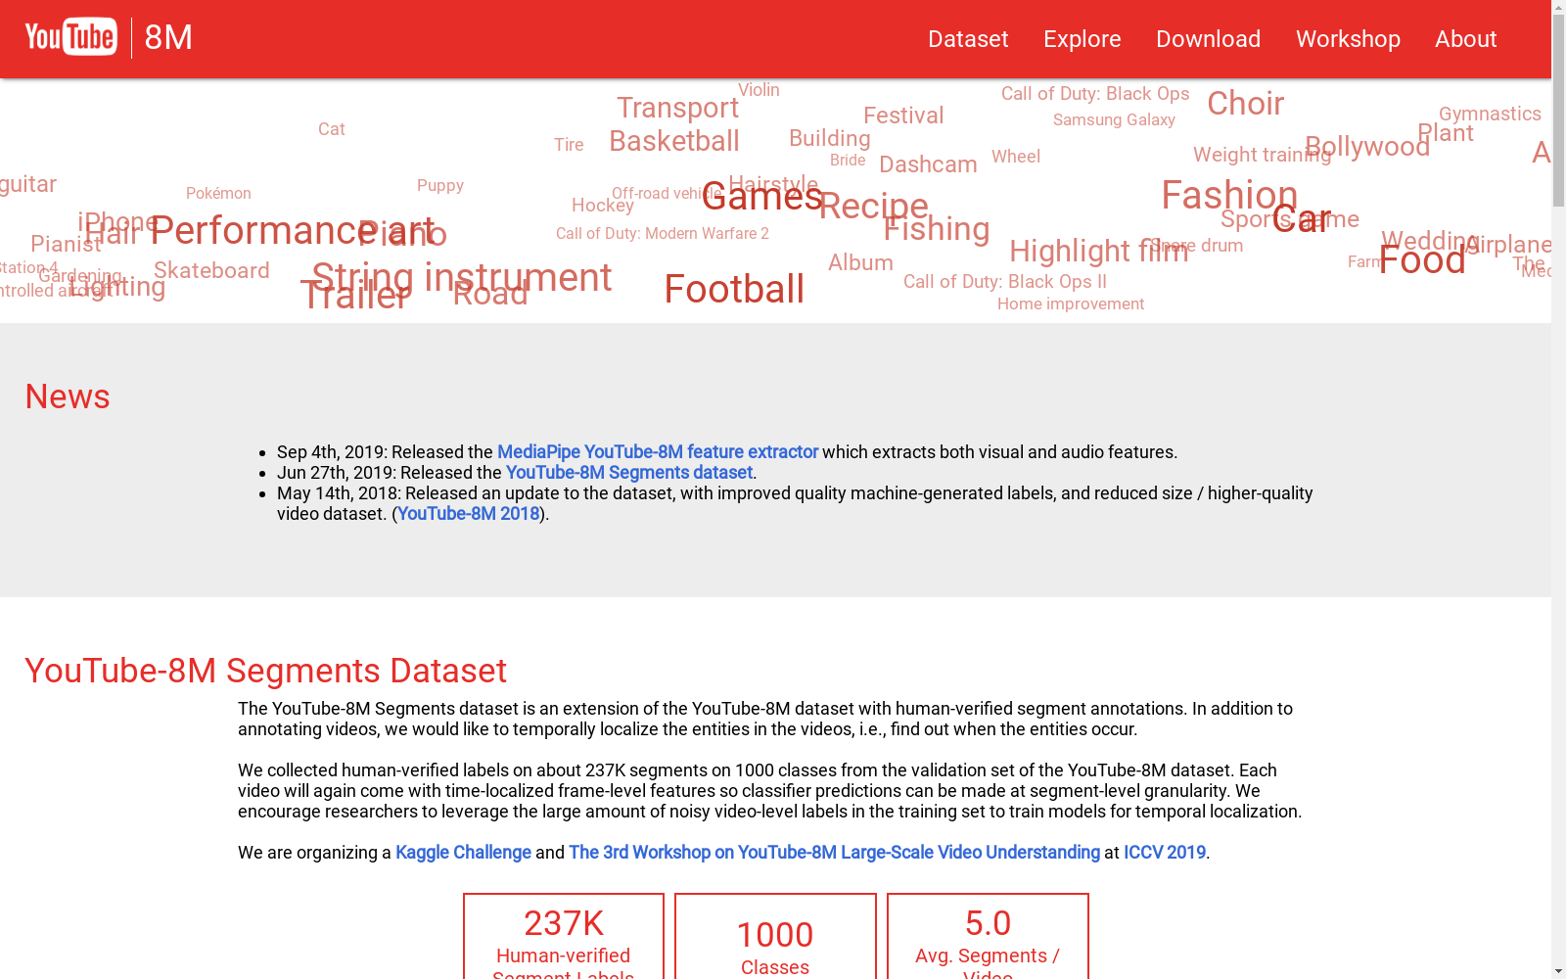Click the Bride word cloud tag
Image resolution: width=1566 pixels, height=979 pixels.
[848, 161]
